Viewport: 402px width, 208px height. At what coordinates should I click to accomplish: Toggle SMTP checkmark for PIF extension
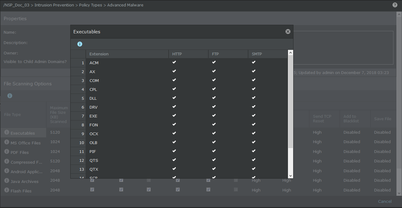[254, 151]
